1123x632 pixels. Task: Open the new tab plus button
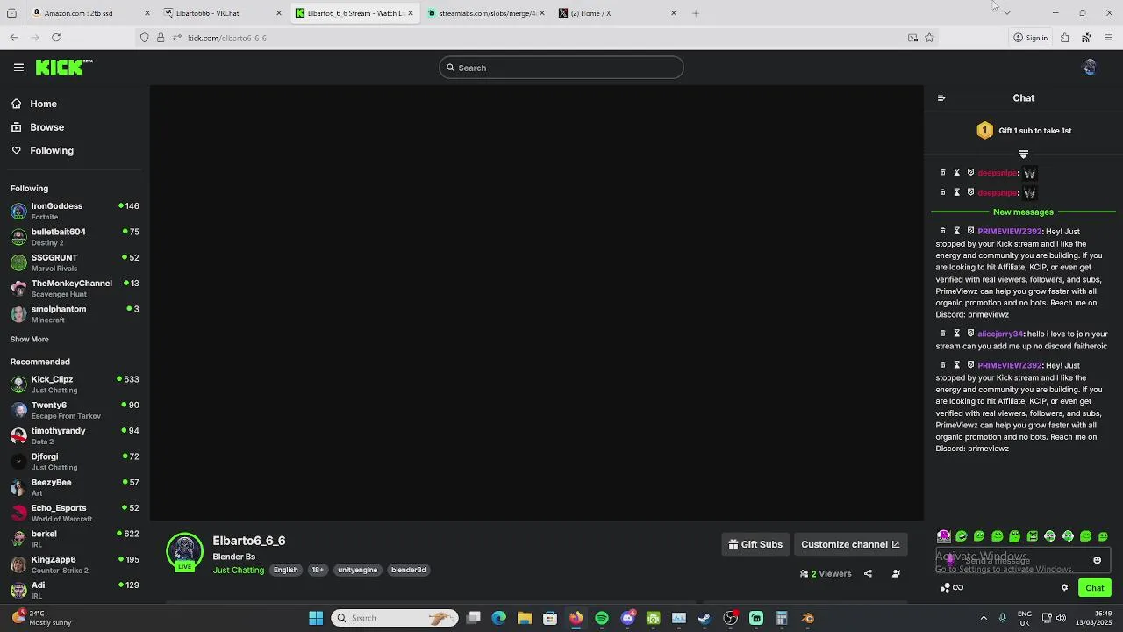696,13
